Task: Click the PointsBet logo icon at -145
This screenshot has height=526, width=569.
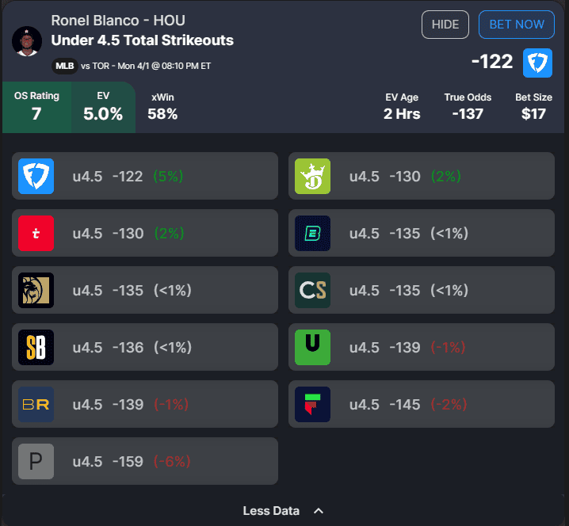Action: tap(312, 404)
